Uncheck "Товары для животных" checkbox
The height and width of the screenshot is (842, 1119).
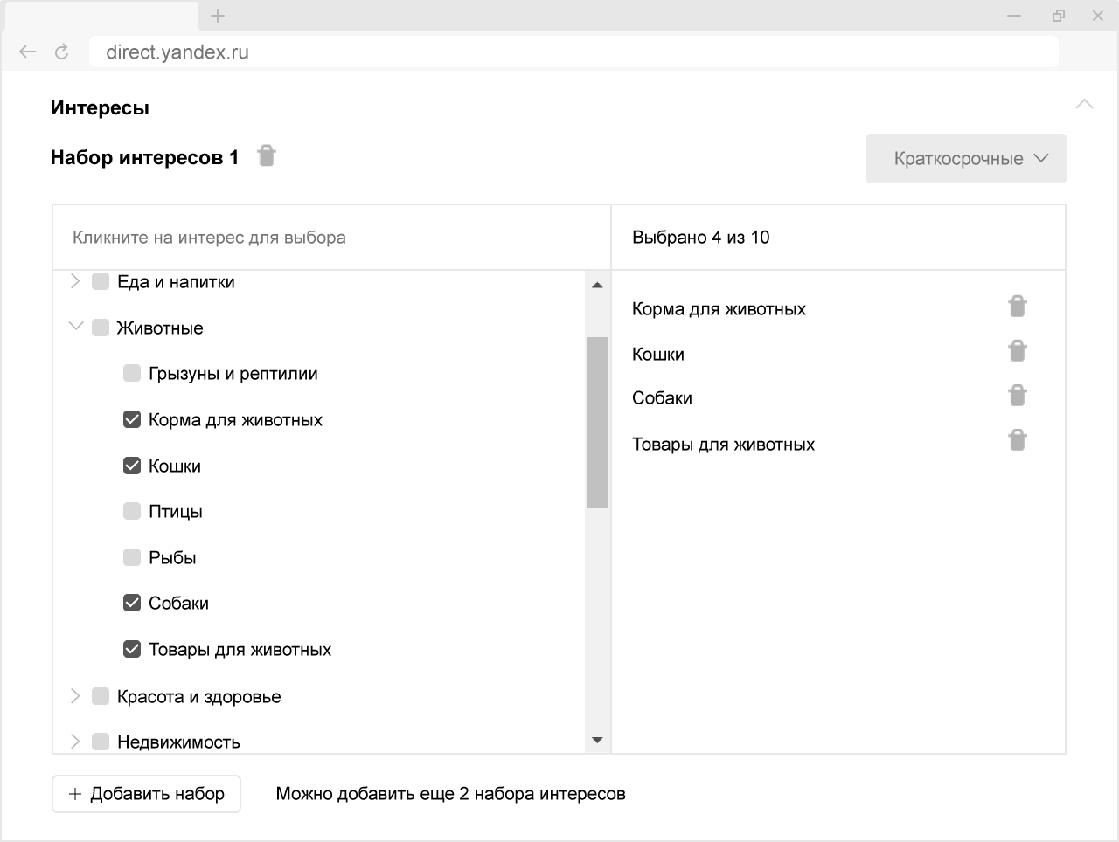(x=132, y=649)
